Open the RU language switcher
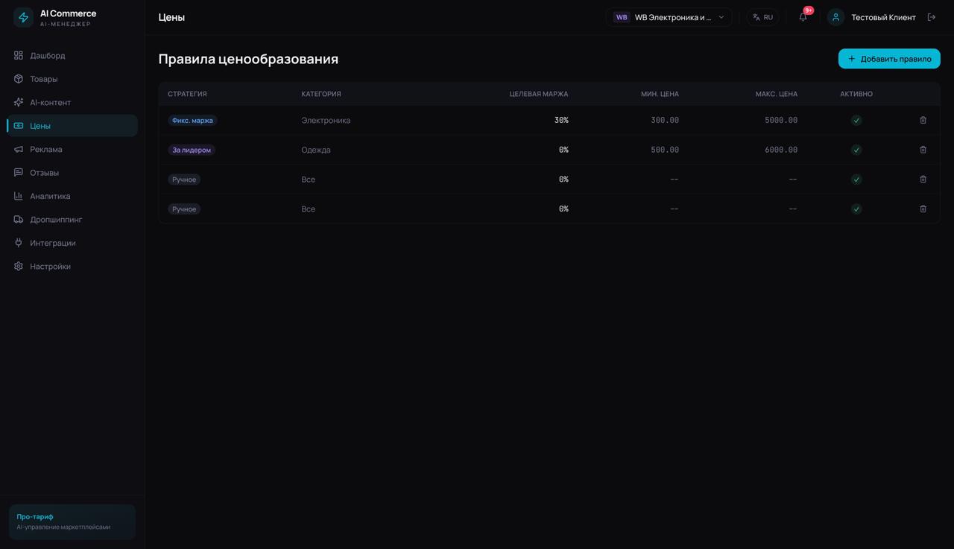 click(x=762, y=17)
